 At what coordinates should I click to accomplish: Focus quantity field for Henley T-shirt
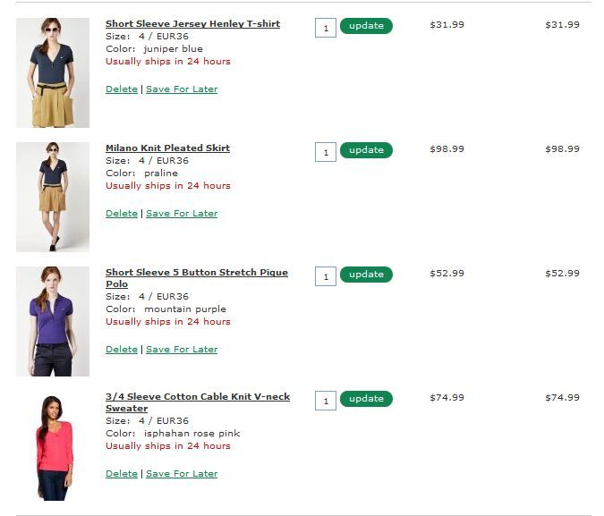(326, 28)
